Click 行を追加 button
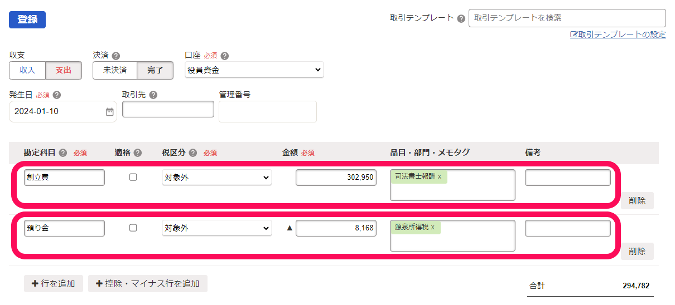Screen dimensions: 675x305 54,283
